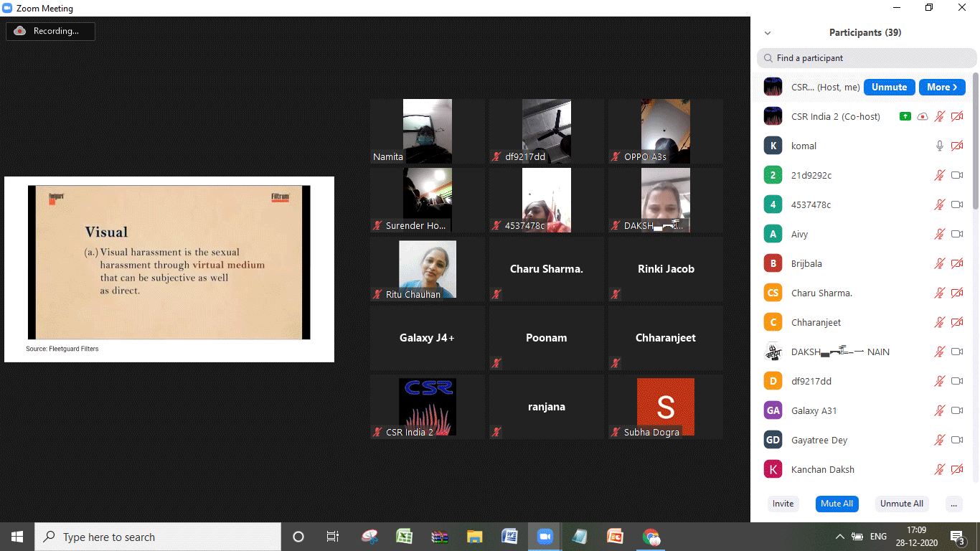The height and width of the screenshot is (551, 980).
Task: Click the muted mic icon next to Aivy
Action: point(940,234)
